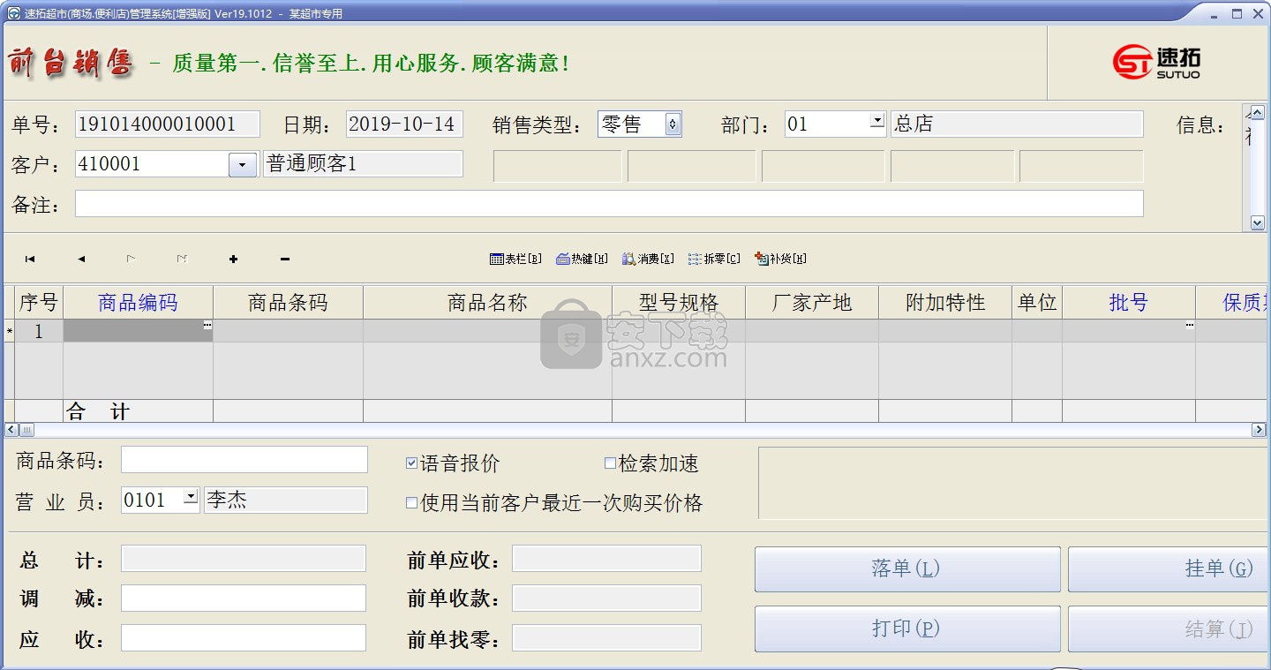
Task: Open 消费[X] consumption tool
Action: [x=648, y=259]
